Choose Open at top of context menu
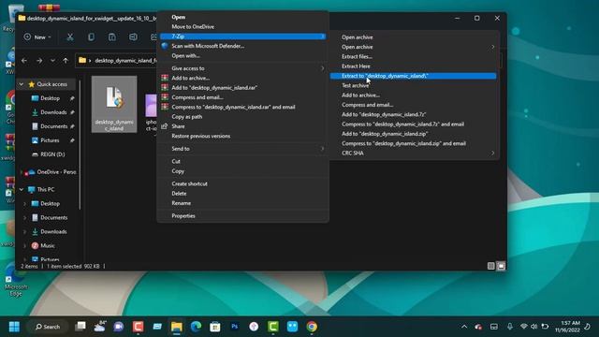Viewport: 599px width, 337px height. pos(243,17)
